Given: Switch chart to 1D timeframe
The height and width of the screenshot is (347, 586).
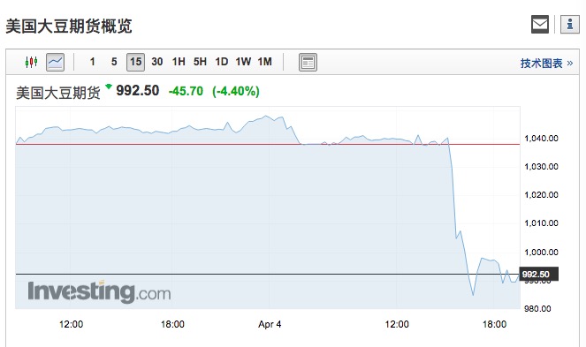Looking at the screenshot, I should pyautogui.click(x=222, y=62).
